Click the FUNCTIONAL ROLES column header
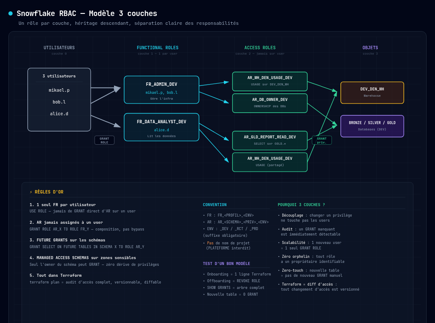The image size is (435, 323). (158, 48)
